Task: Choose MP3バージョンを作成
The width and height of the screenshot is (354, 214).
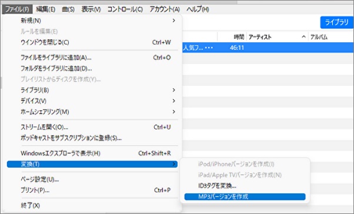Action: [x=245, y=196]
